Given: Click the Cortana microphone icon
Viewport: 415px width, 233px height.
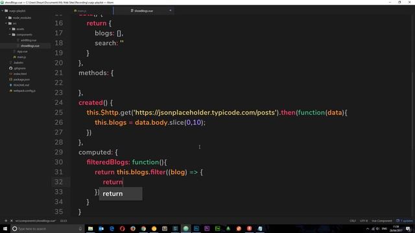Looking at the screenshot, I should [x=80, y=228].
